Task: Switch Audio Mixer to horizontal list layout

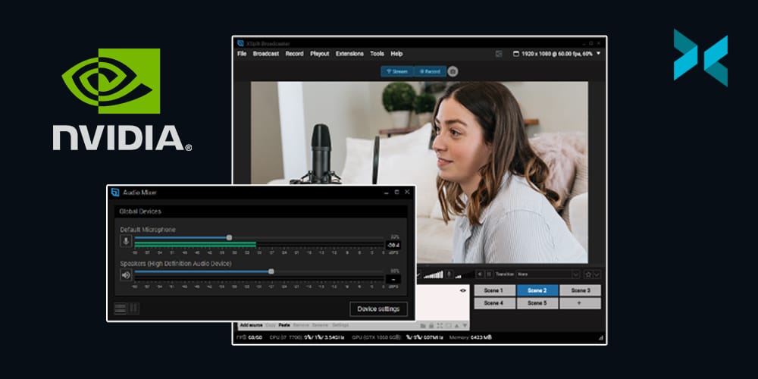Action: 120,309
